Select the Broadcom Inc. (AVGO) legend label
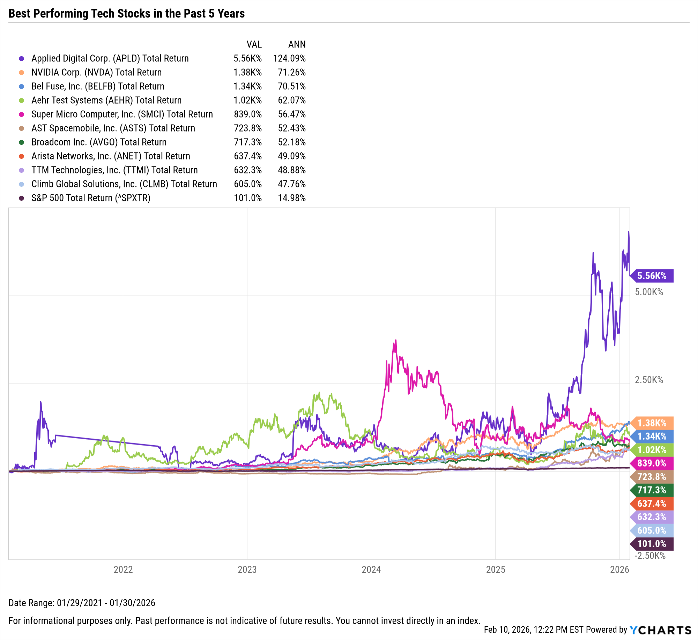 tap(99, 142)
